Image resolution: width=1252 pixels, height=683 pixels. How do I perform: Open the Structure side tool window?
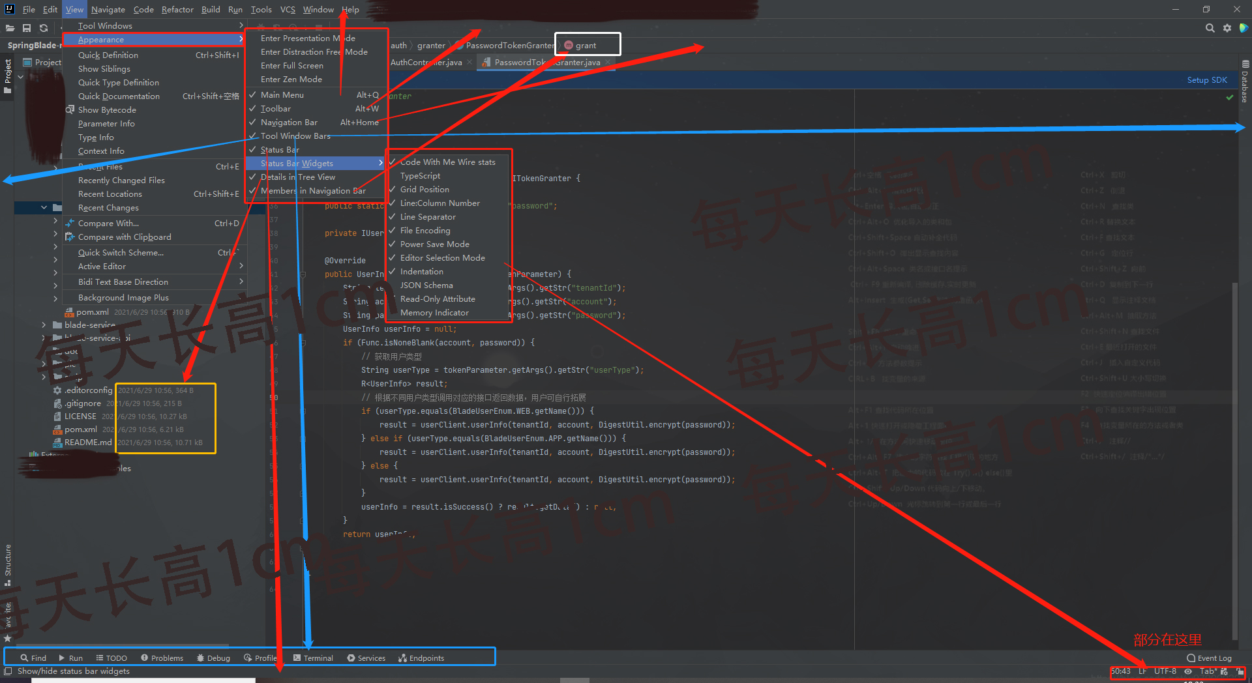tap(8, 564)
